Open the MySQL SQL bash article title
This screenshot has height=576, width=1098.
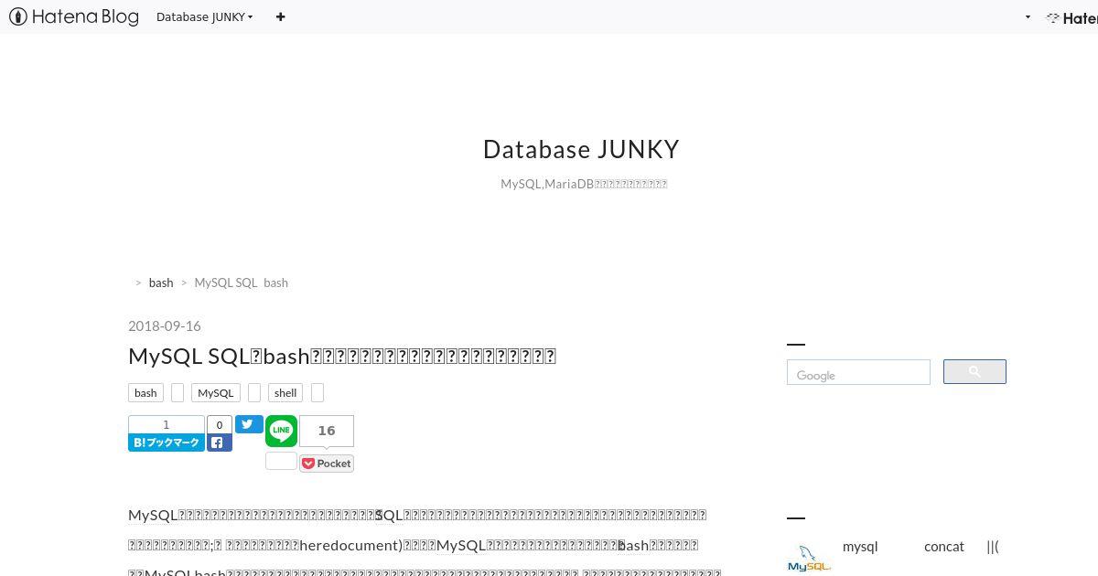click(x=342, y=356)
